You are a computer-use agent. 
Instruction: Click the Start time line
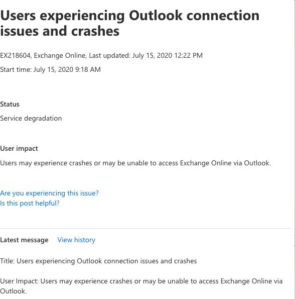(x=50, y=70)
